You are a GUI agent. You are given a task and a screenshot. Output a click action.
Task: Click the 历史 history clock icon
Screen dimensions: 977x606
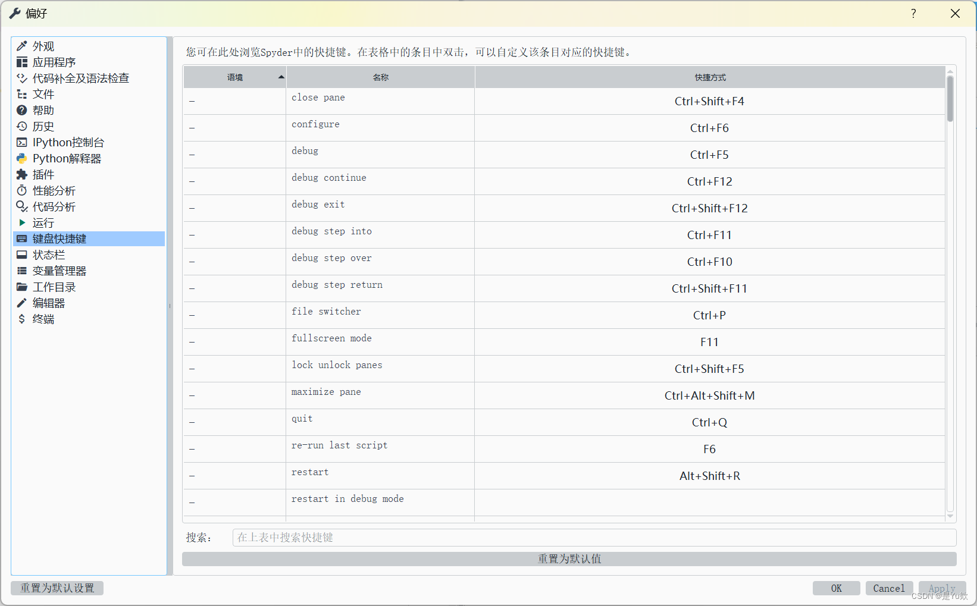click(x=22, y=126)
